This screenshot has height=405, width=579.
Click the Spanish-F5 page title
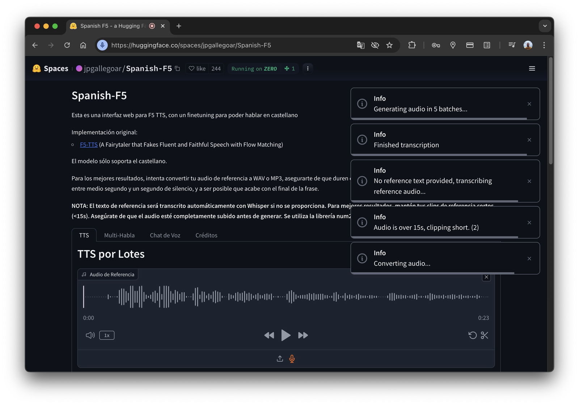(x=99, y=96)
